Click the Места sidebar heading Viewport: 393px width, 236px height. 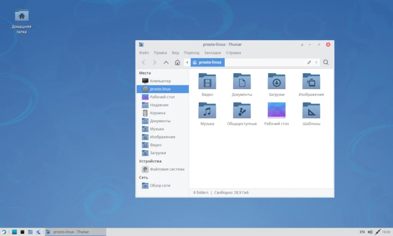coord(145,73)
